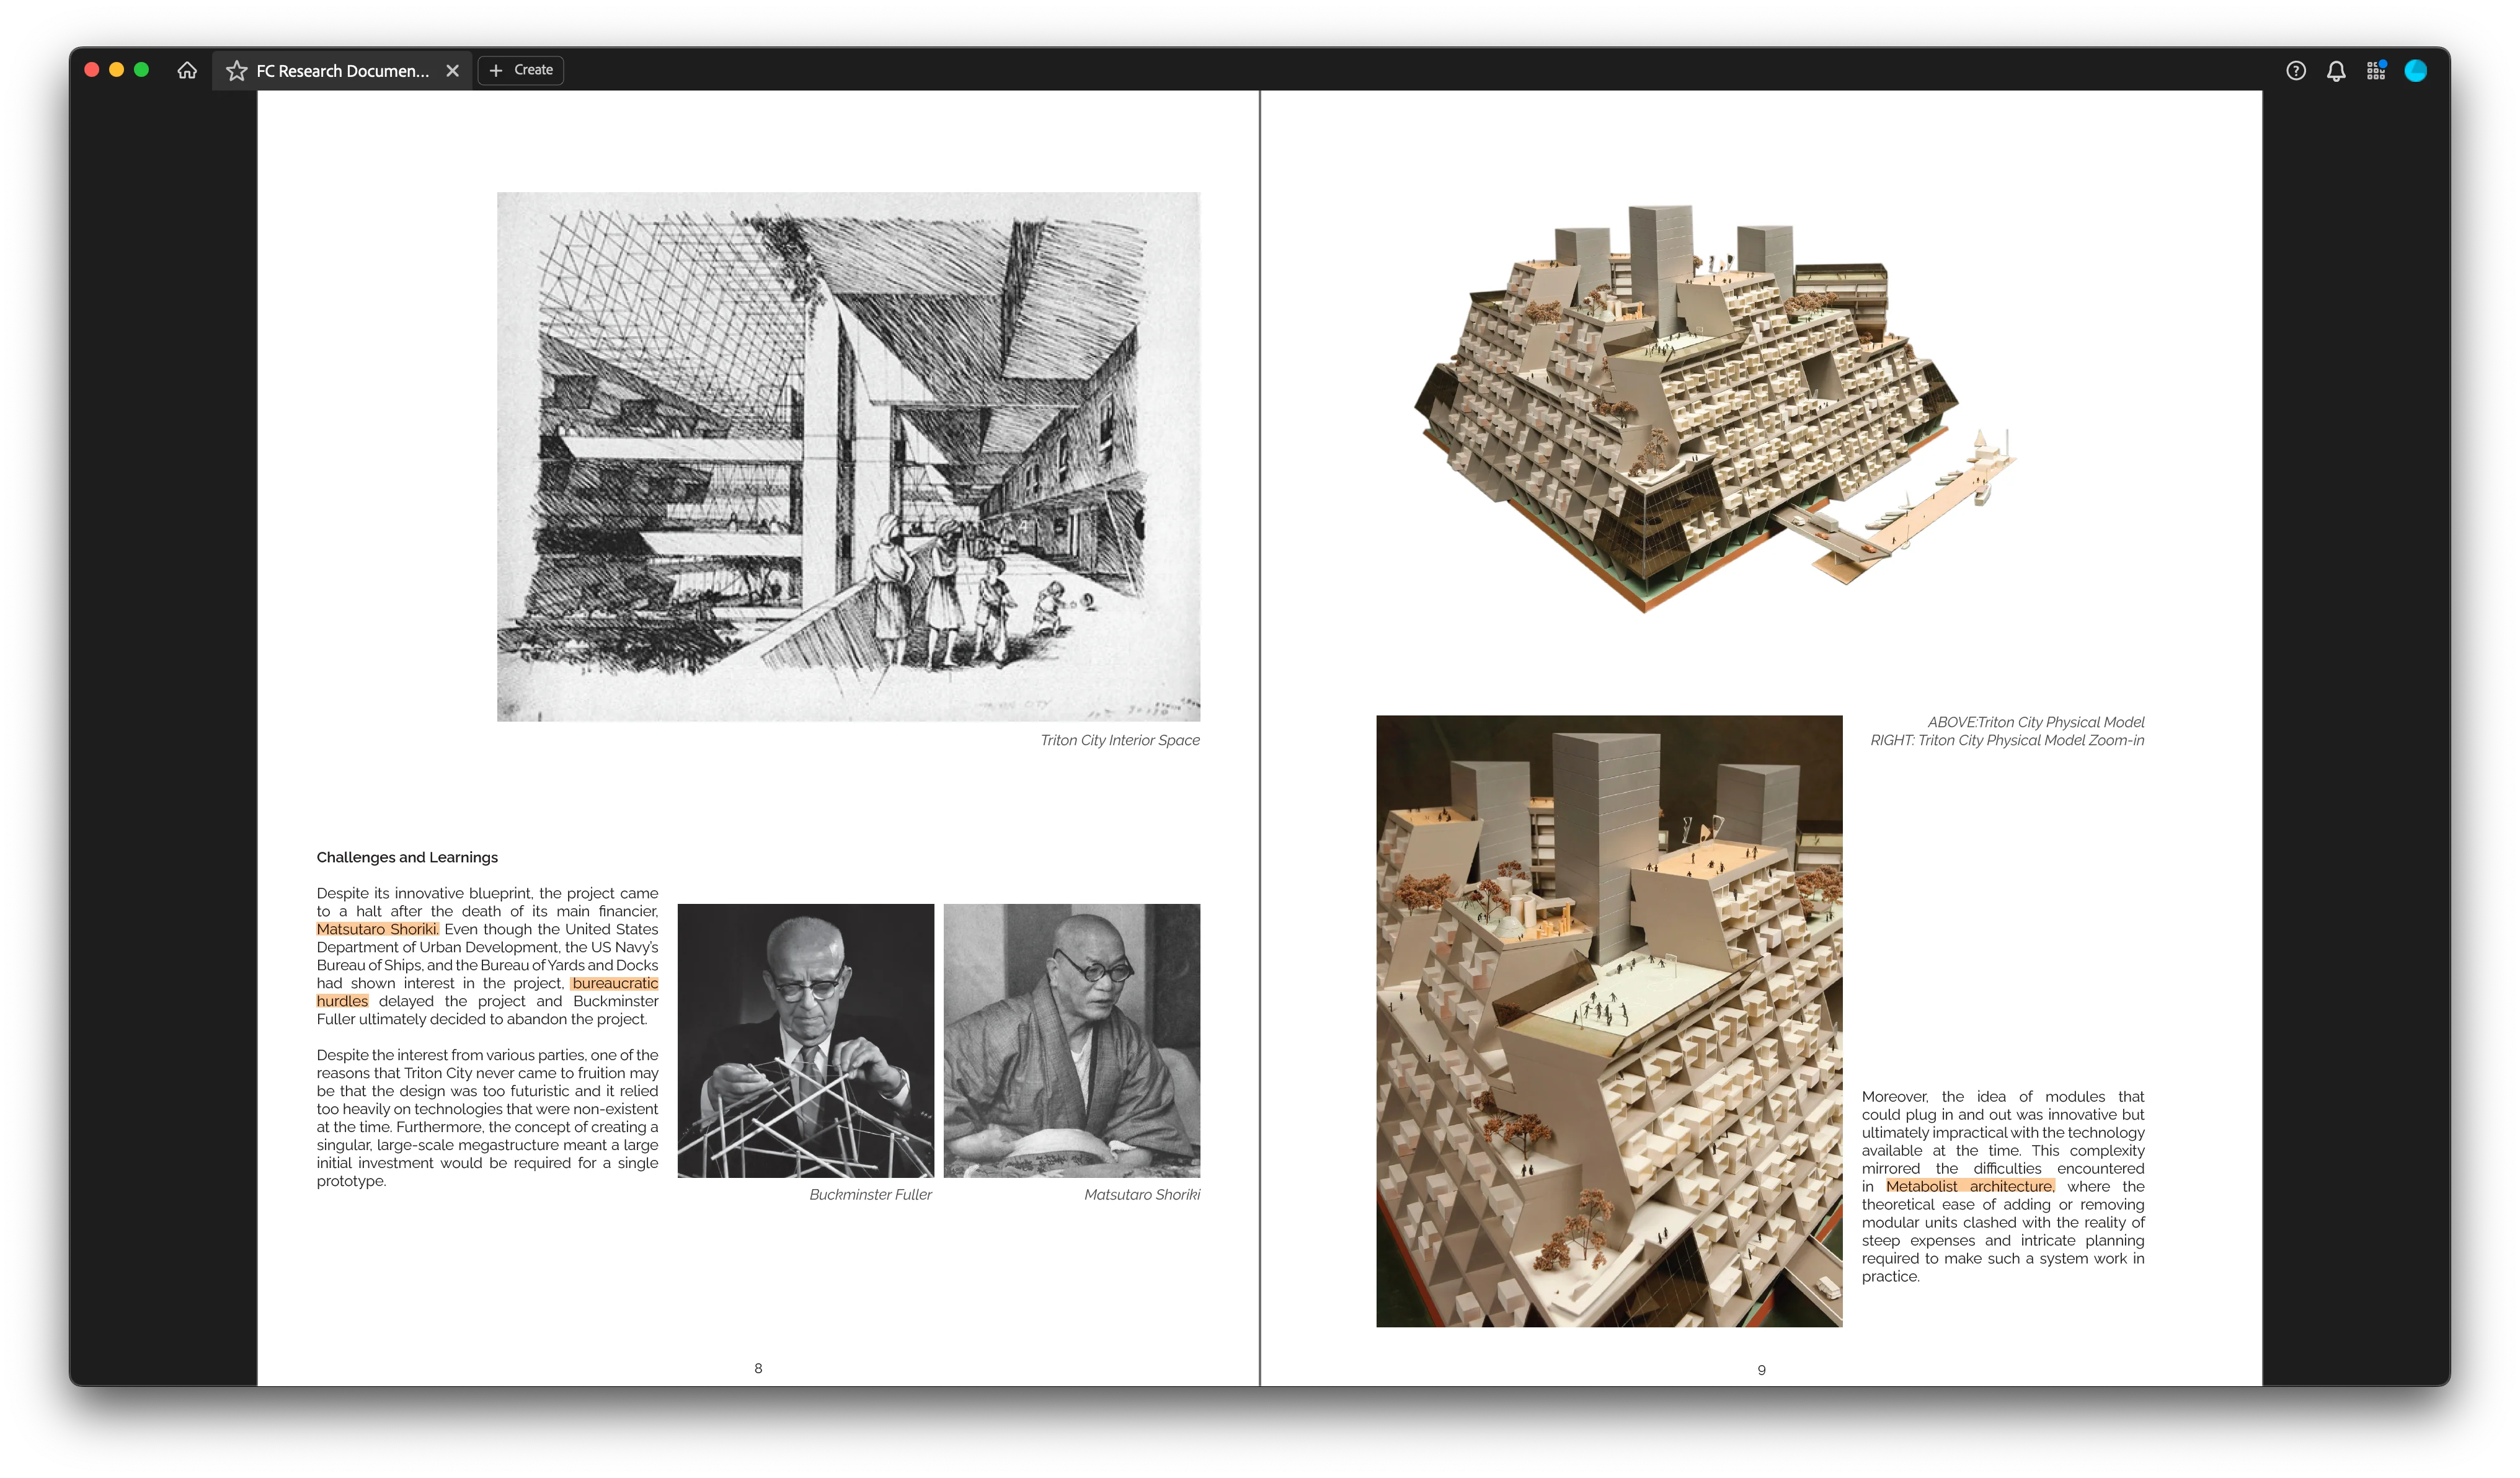
Task: Click highlighted phrase "bureaucratic"
Action: tap(615, 983)
